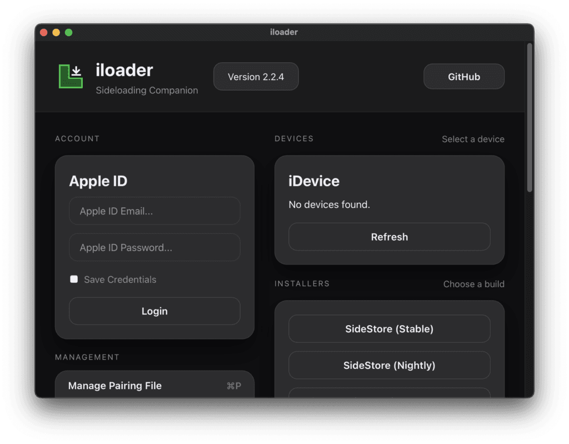The image size is (569, 444).
Task: Minimize the window using the yellow button
Action: [x=56, y=32]
